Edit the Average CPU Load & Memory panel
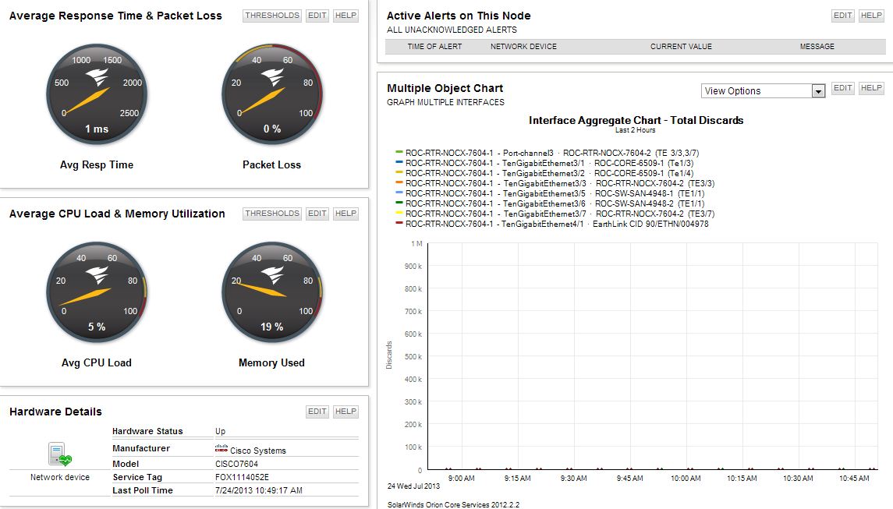The height and width of the screenshot is (509, 893). click(x=317, y=214)
